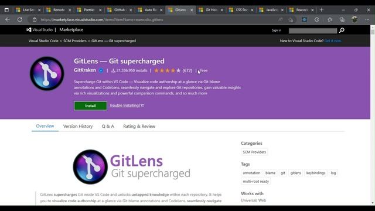Close the Live Server tab
Screen dimensions: 375x211
click(39, 10)
